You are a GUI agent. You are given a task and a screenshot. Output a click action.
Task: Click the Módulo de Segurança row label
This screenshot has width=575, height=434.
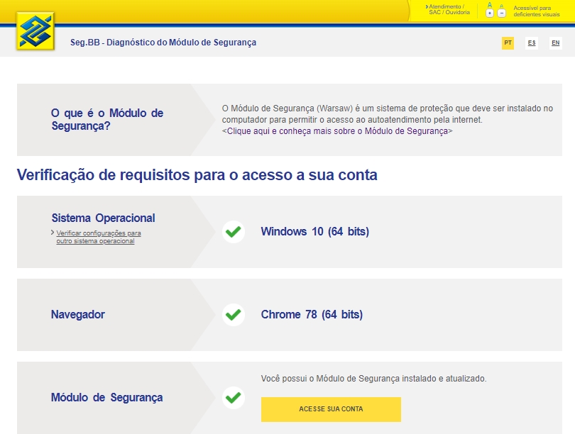(106, 398)
